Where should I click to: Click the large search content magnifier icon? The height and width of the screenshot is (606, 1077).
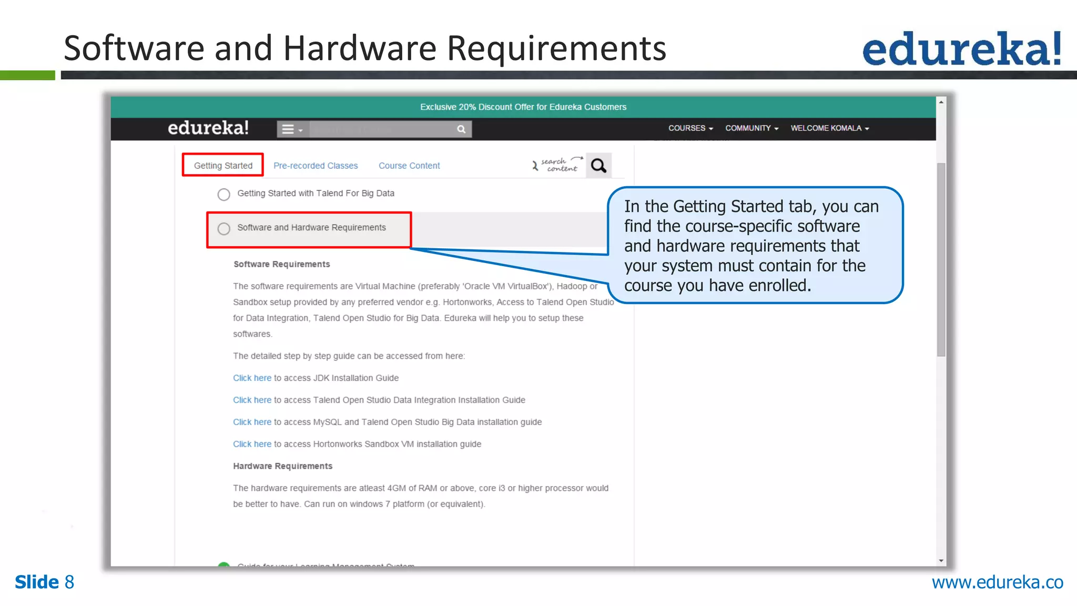click(x=598, y=166)
